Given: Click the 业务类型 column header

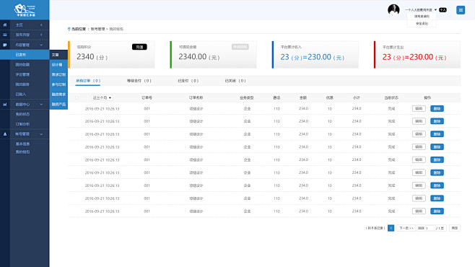Looking at the screenshot, I should 246,97.
